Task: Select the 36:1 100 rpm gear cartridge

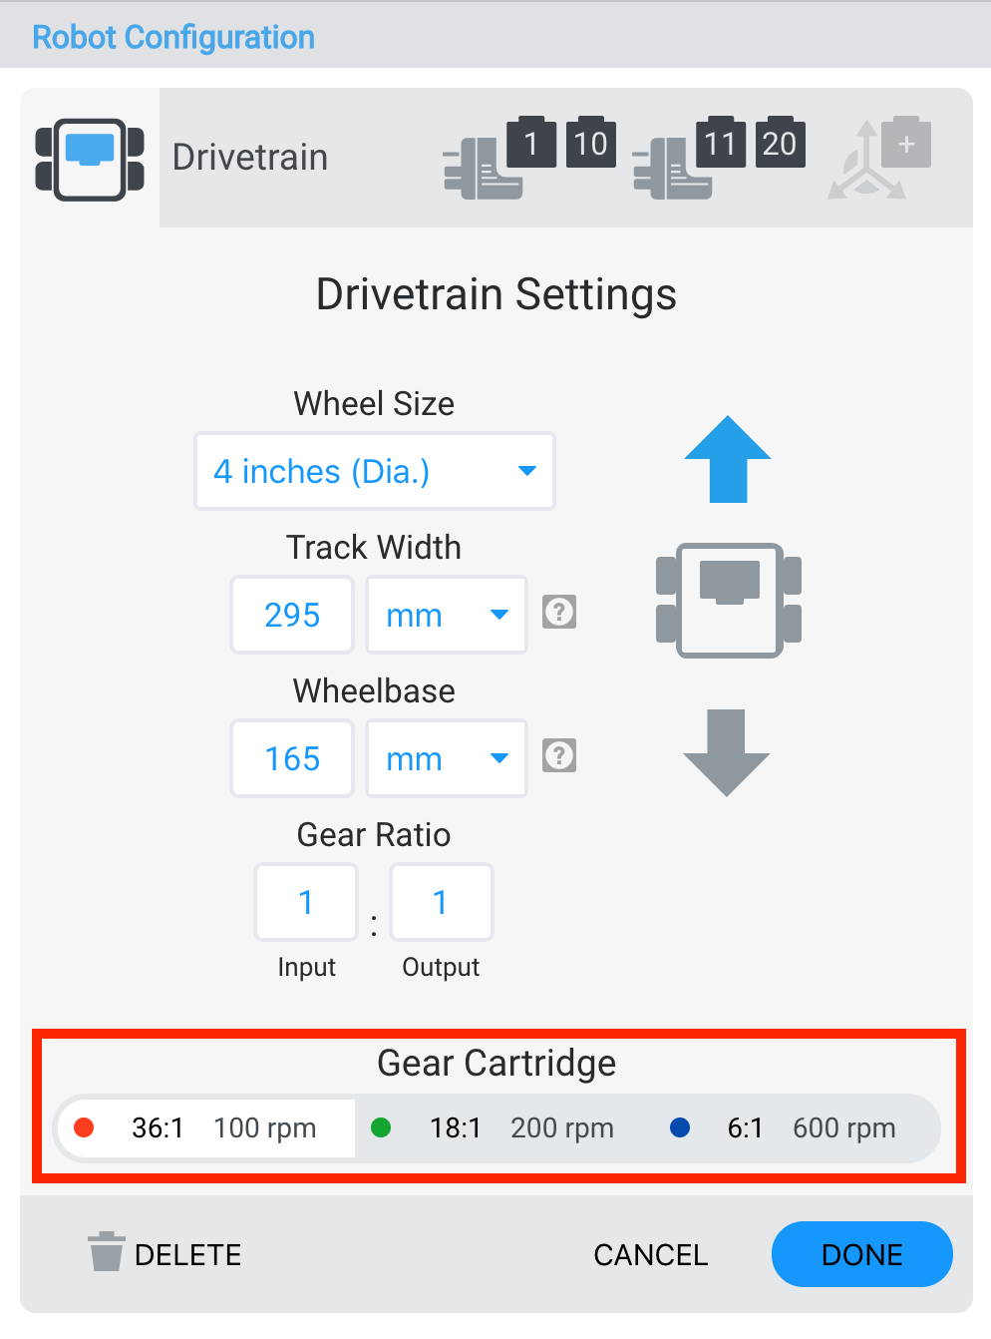Action: tap(205, 1127)
